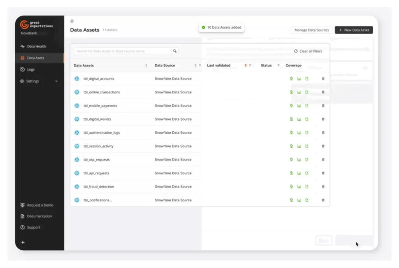This screenshot has width=399, height=268.
Task: Toggle sorting on Last validated column
Action: point(245,65)
